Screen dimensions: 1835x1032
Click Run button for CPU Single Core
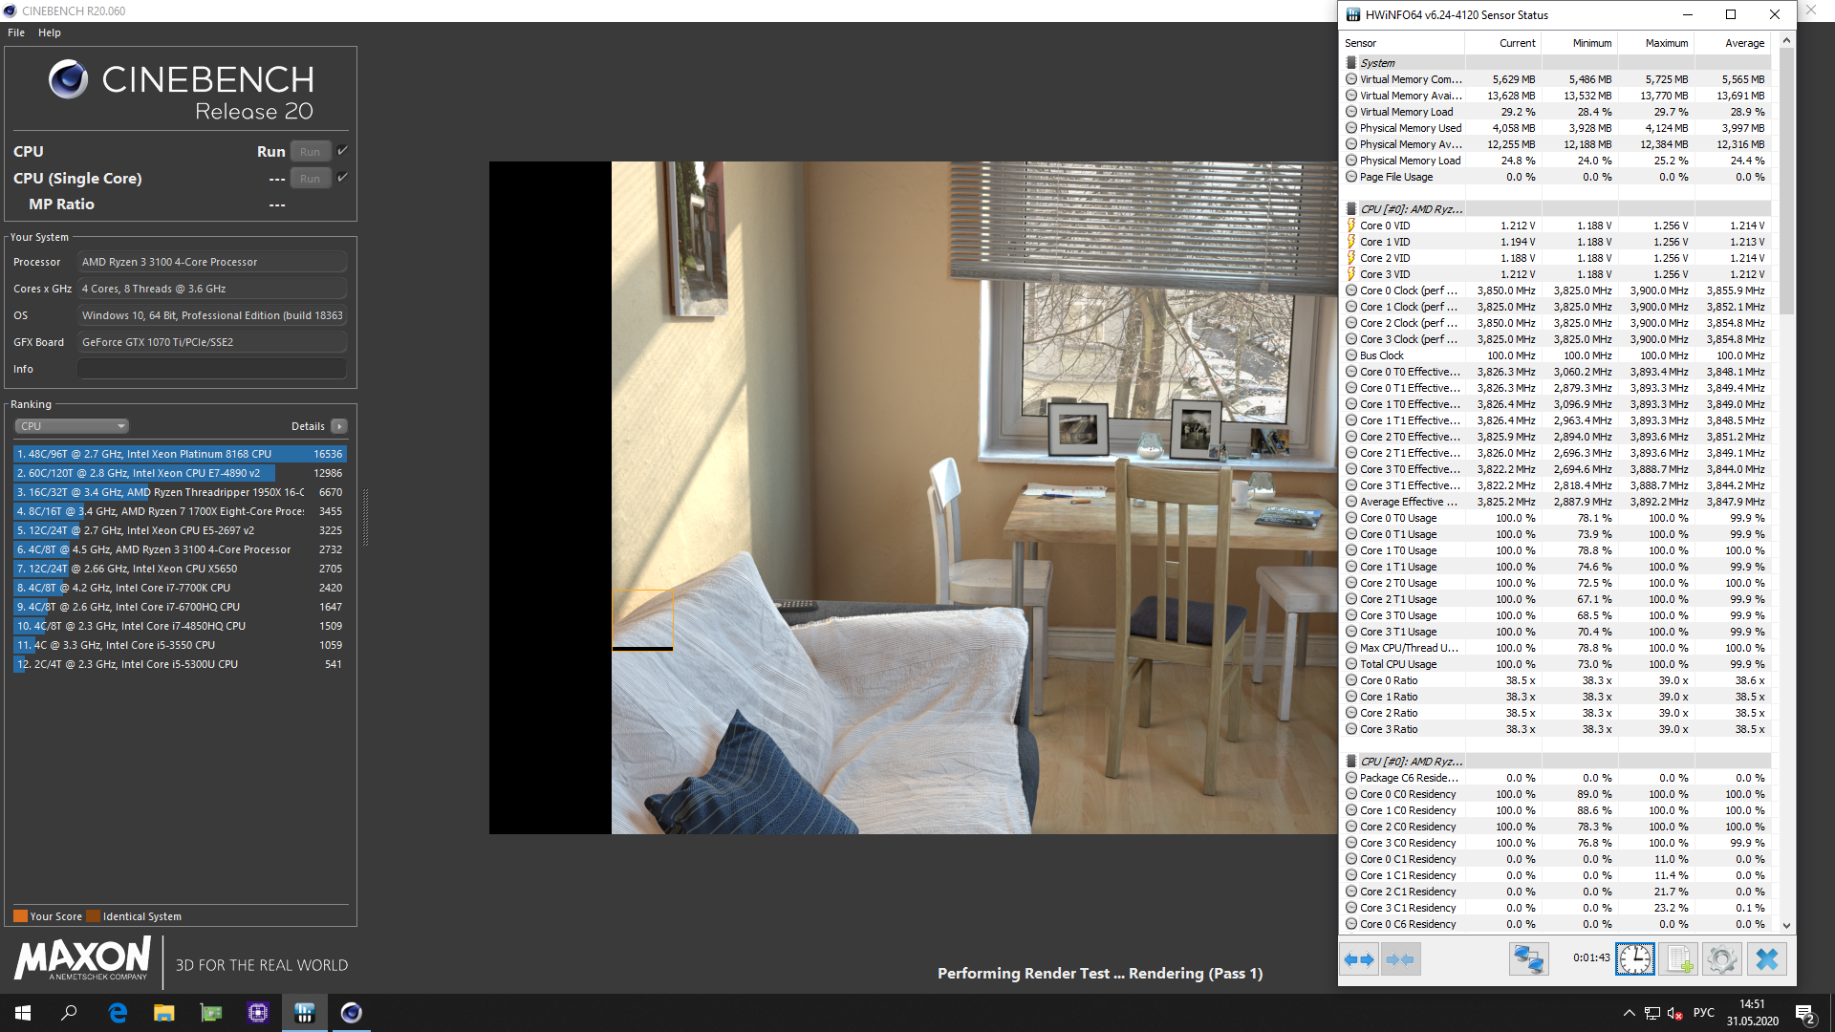coord(310,179)
